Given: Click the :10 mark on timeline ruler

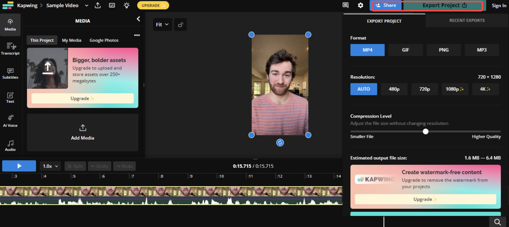Looking at the screenshot, I should (221, 176).
